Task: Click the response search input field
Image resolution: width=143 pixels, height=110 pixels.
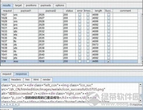Action: pos(74,105)
